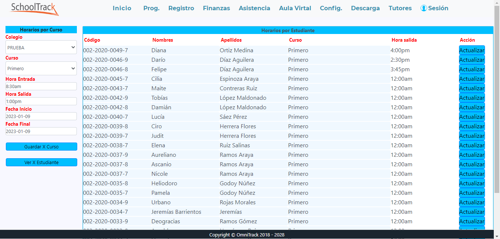Open the Prog. menu

152,8
